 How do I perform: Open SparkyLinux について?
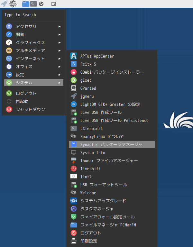pyautogui.click(x=112, y=136)
